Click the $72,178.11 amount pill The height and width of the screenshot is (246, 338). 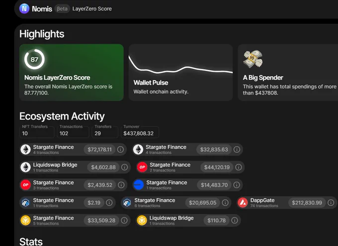[99, 149]
